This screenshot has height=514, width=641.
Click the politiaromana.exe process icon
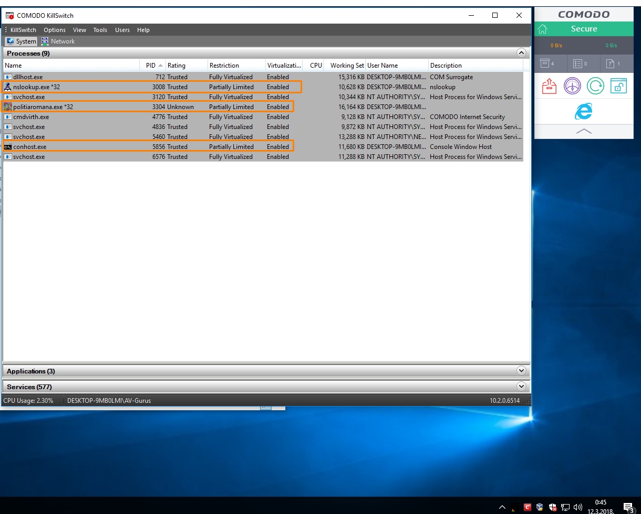pyautogui.click(x=8, y=107)
